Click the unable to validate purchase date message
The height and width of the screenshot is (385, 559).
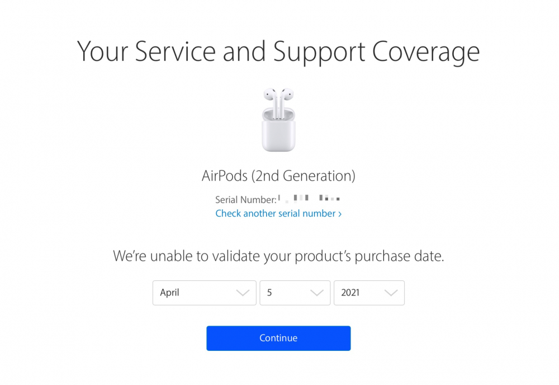pyautogui.click(x=278, y=256)
